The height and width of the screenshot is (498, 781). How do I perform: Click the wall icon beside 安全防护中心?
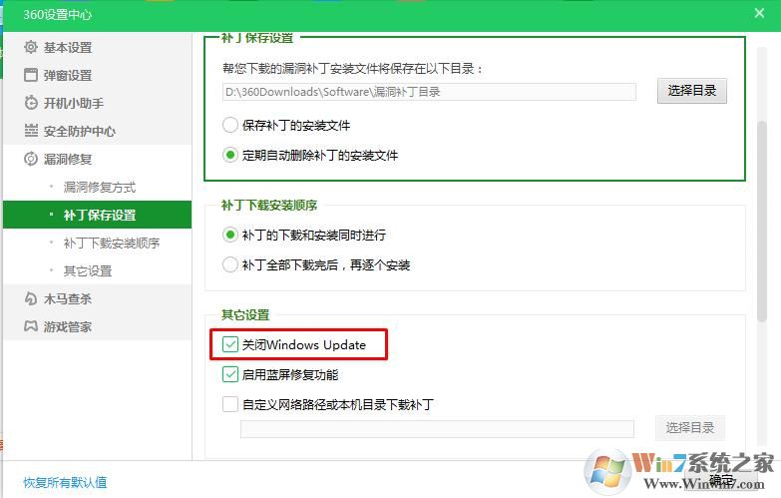(x=30, y=131)
